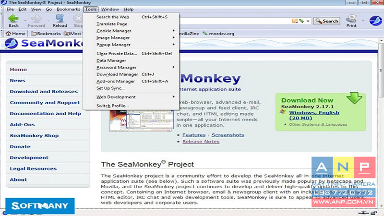
Task: Open Legal Resources sidebar link
Action: click(x=33, y=168)
